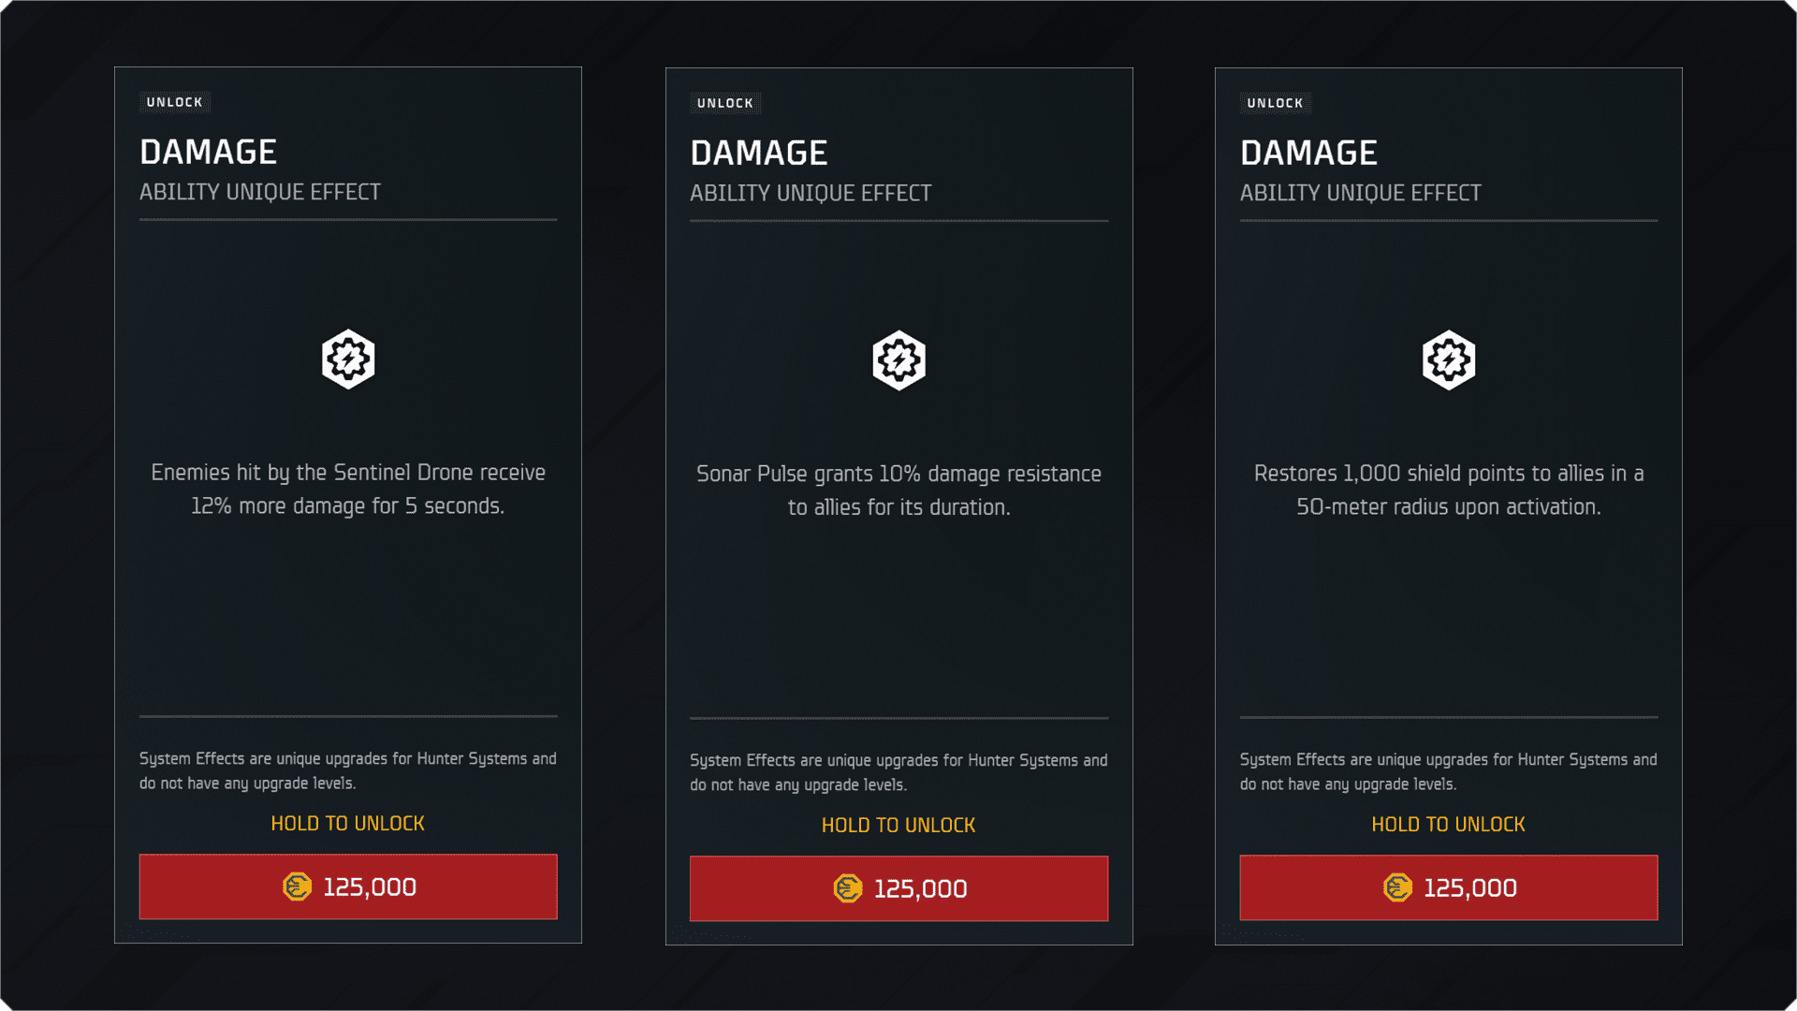The width and height of the screenshot is (1797, 1011).
Task: Click DAMAGE title on the Sentinel Drone card
Action: pos(209,153)
